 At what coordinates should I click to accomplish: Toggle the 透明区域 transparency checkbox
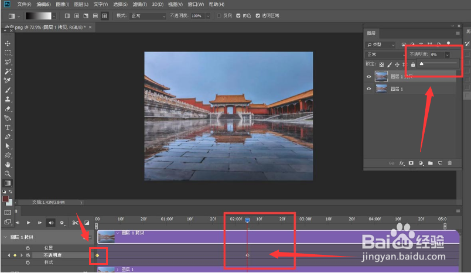(258, 16)
